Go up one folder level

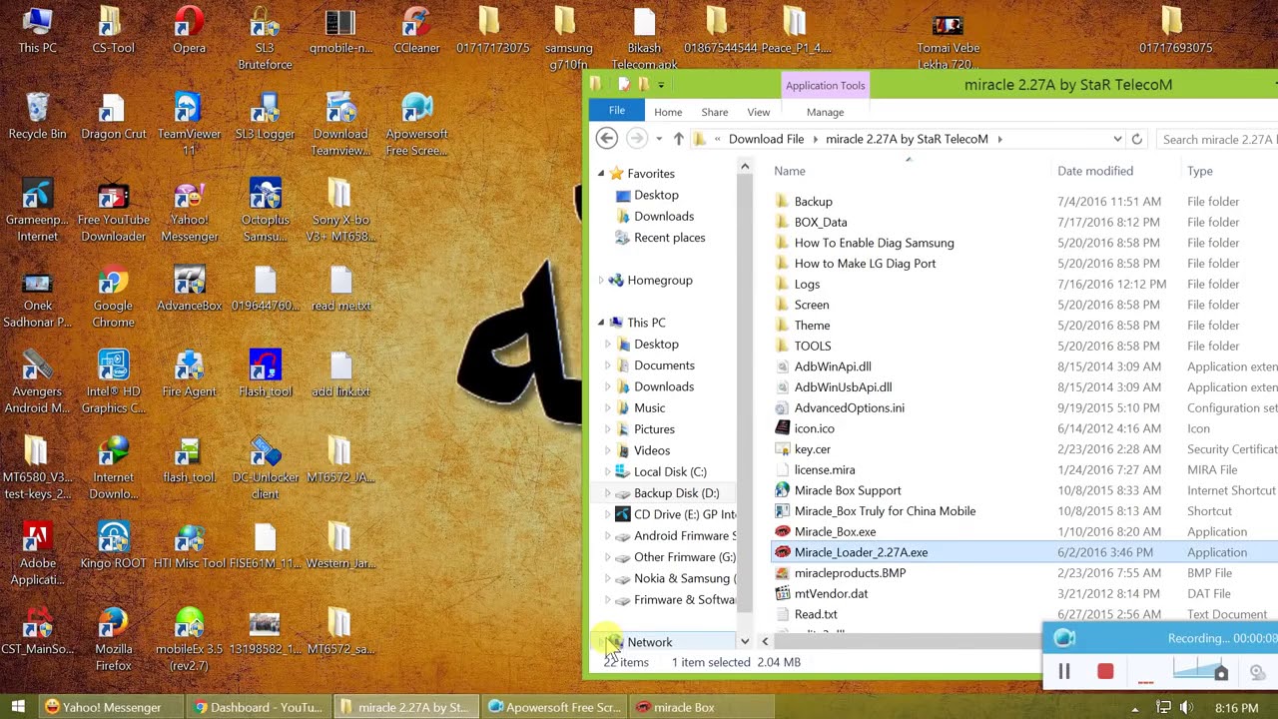678,139
